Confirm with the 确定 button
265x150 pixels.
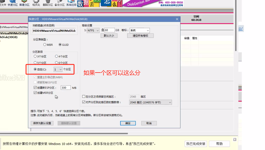pos(128,123)
